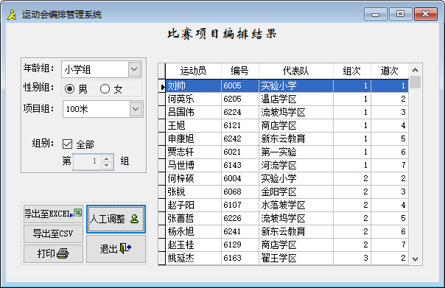Image resolution: width=445 pixels, height=288 pixels.
Task: Click number cell 6205
Action: point(239,99)
